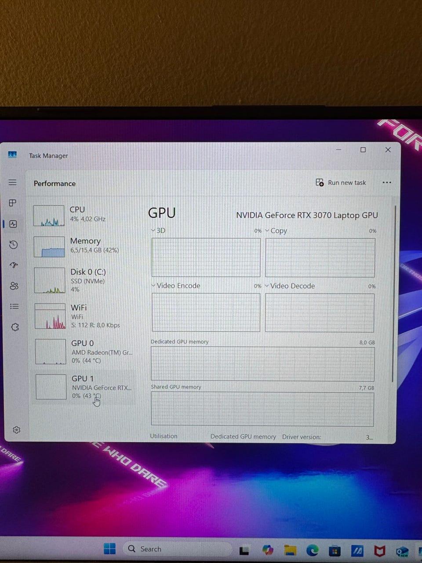Click the Performance heading
This screenshot has height=563, width=422.
click(55, 183)
